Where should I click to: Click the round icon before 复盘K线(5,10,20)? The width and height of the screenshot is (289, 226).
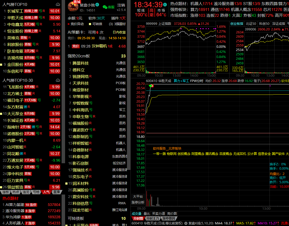coord(185,223)
